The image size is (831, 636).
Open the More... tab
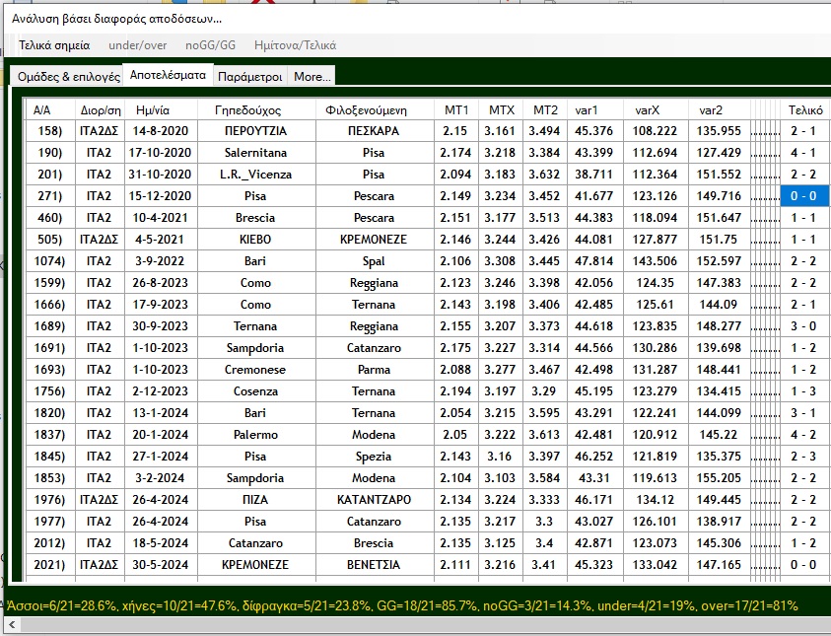pyautogui.click(x=312, y=76)
